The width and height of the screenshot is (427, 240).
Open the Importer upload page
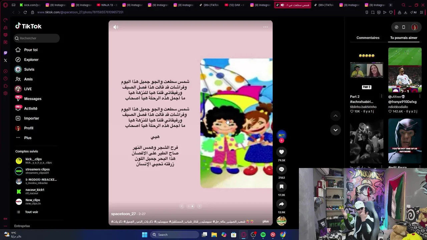click(31, 118)
